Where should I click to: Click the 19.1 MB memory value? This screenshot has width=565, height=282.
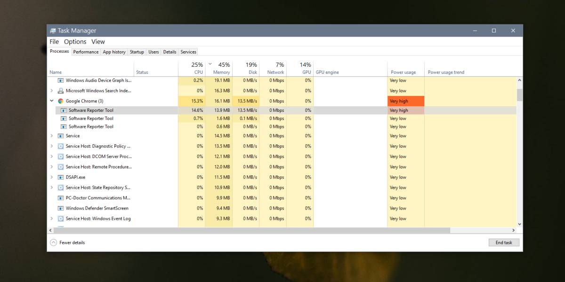click(x=222, y=80)
